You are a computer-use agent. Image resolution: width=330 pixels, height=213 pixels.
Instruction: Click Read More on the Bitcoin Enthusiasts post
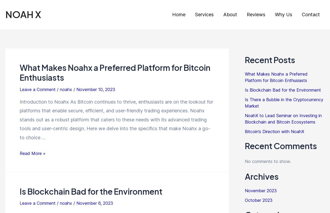point(32,153)
